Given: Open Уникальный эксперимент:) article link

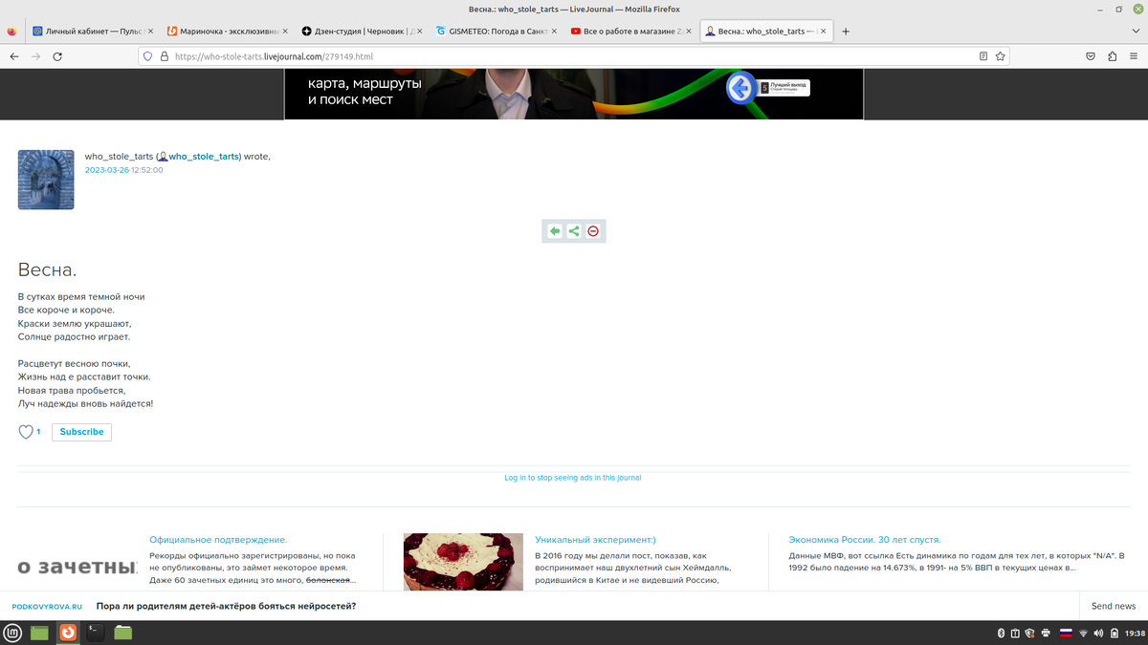Looking at the screenshot, I should tap(595, 540).
